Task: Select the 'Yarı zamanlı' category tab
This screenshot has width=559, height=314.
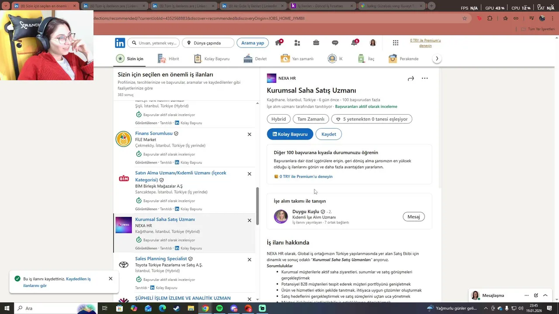Action: (x=297, y=58)
